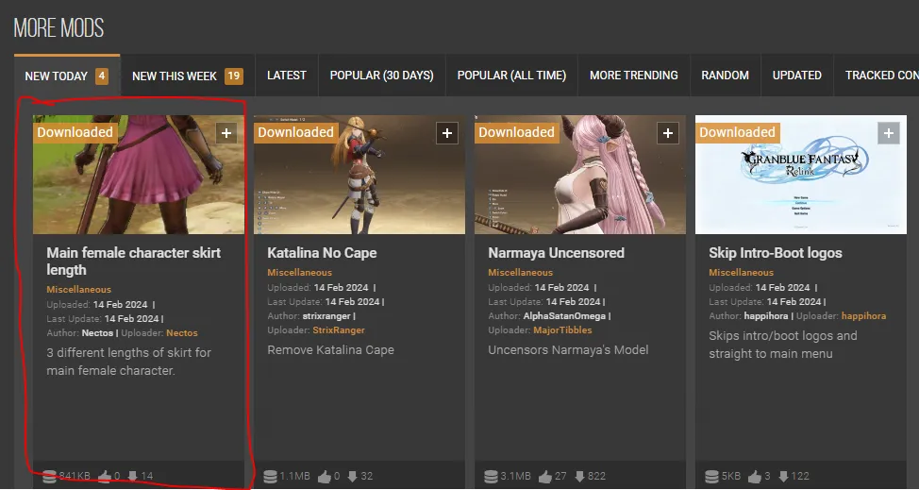Click Miscellaneous category under skirt length mod
The height and width of the screenshot is (490, 919).
[78, 290]
